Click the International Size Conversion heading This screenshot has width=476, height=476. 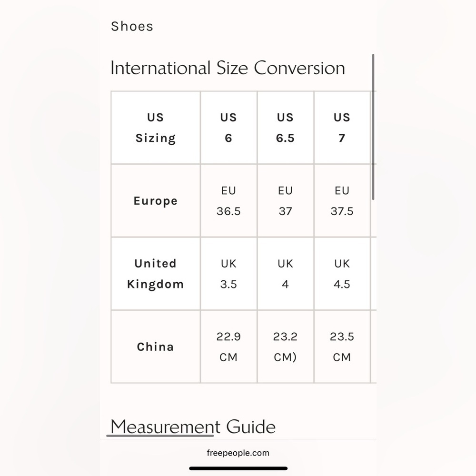click(228, 68)
